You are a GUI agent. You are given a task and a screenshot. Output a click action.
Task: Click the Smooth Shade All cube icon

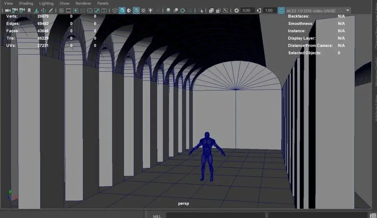[x=122, y=10]
